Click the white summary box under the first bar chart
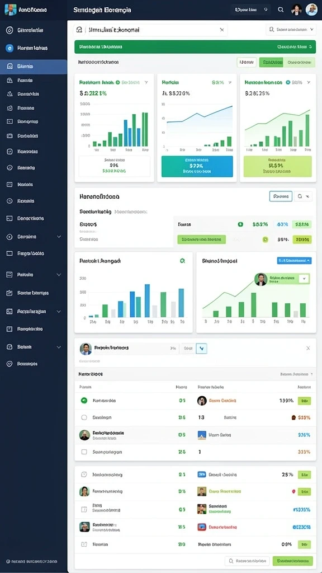The width and height of the screenshot is (322, 573). tap(114, 167)
